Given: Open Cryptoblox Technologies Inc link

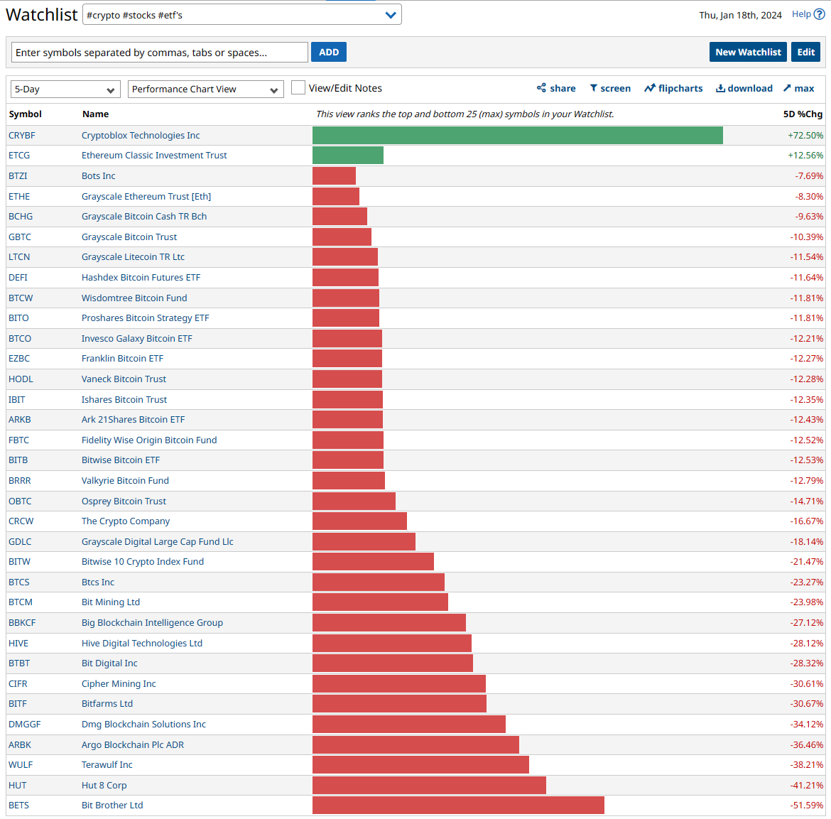Looking at the screenshot, I should coord(141,135).
